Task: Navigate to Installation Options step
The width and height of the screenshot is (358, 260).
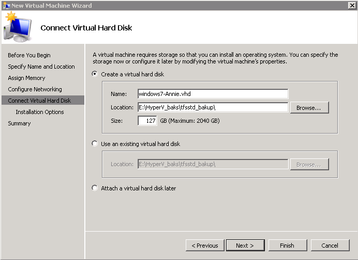Action: [40, 112]
